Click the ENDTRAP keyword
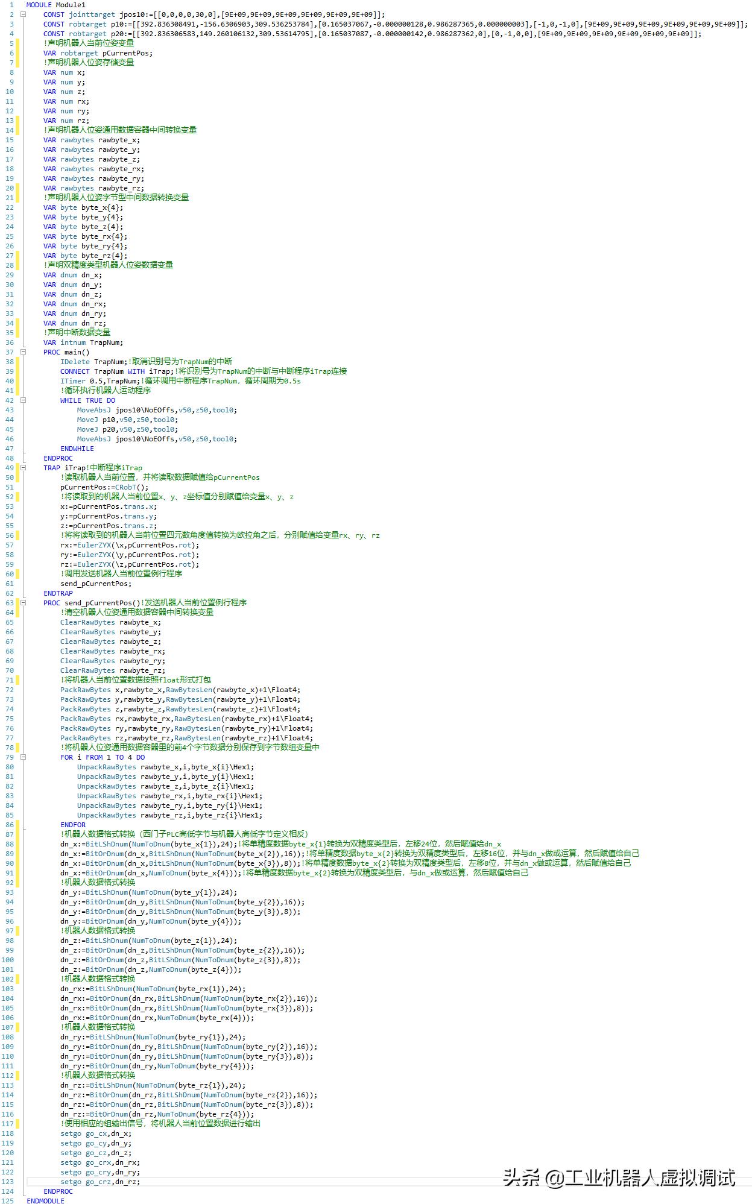 (58, 593)
